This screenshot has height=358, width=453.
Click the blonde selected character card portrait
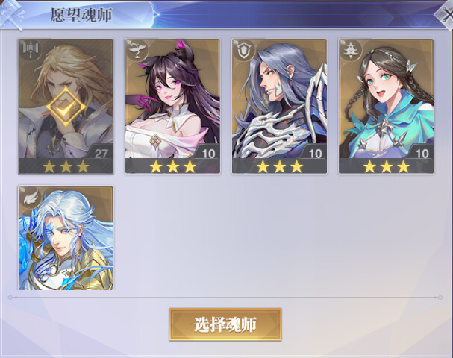click(x=66, y=106)
